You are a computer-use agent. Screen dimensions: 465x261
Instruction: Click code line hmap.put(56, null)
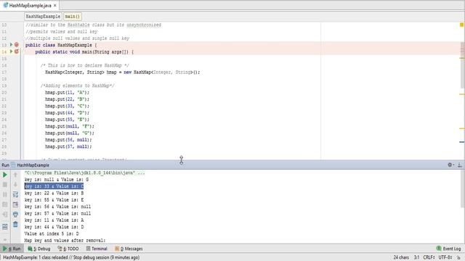(x=68, y=140)
